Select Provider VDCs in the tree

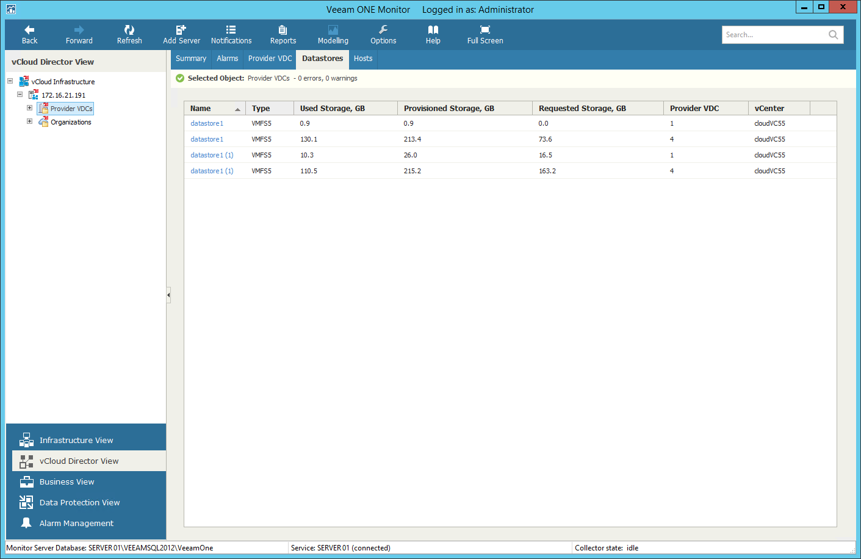tap(71, 109)
